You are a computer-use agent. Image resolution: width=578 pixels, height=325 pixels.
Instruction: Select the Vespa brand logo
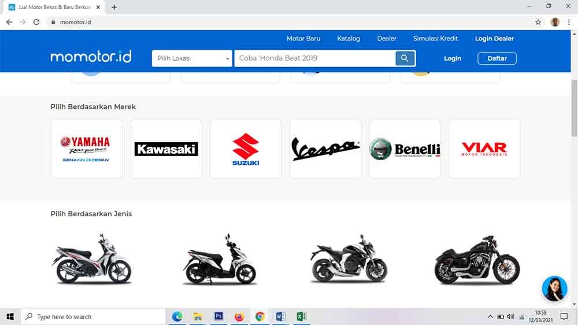[325, 149]
